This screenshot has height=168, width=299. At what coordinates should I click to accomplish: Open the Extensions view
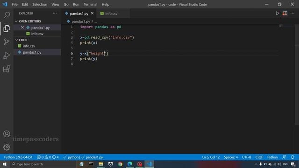[7, 69]
